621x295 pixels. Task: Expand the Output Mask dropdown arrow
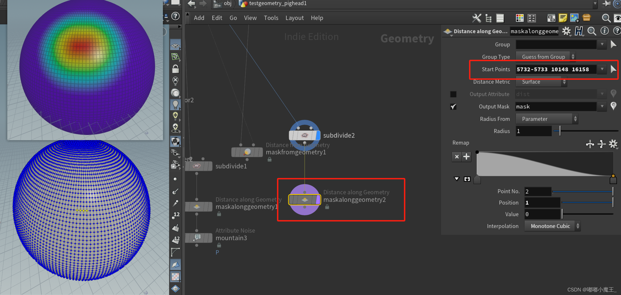point(602,107)
